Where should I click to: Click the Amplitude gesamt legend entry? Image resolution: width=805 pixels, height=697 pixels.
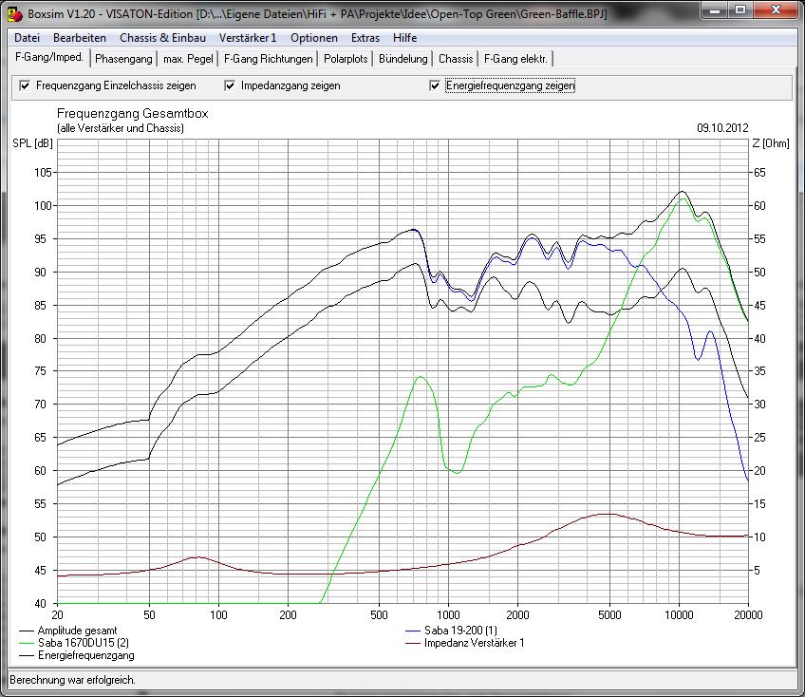[67, 631]
